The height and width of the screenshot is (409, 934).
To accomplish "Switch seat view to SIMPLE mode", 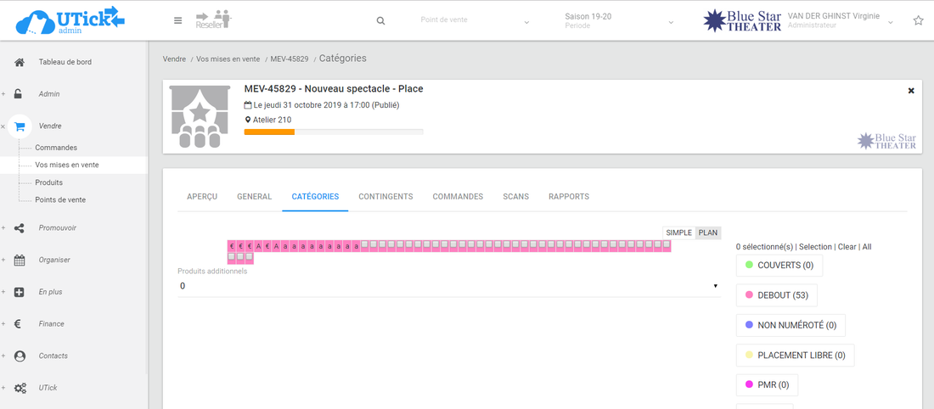I will pyautogui.click(x=678, y=233).
